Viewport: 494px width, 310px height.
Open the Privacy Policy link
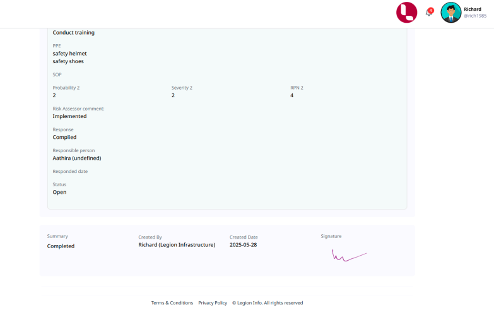[213, 303]
